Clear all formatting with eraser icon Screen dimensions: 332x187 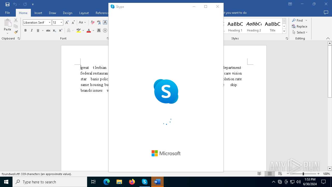point(93,23)
